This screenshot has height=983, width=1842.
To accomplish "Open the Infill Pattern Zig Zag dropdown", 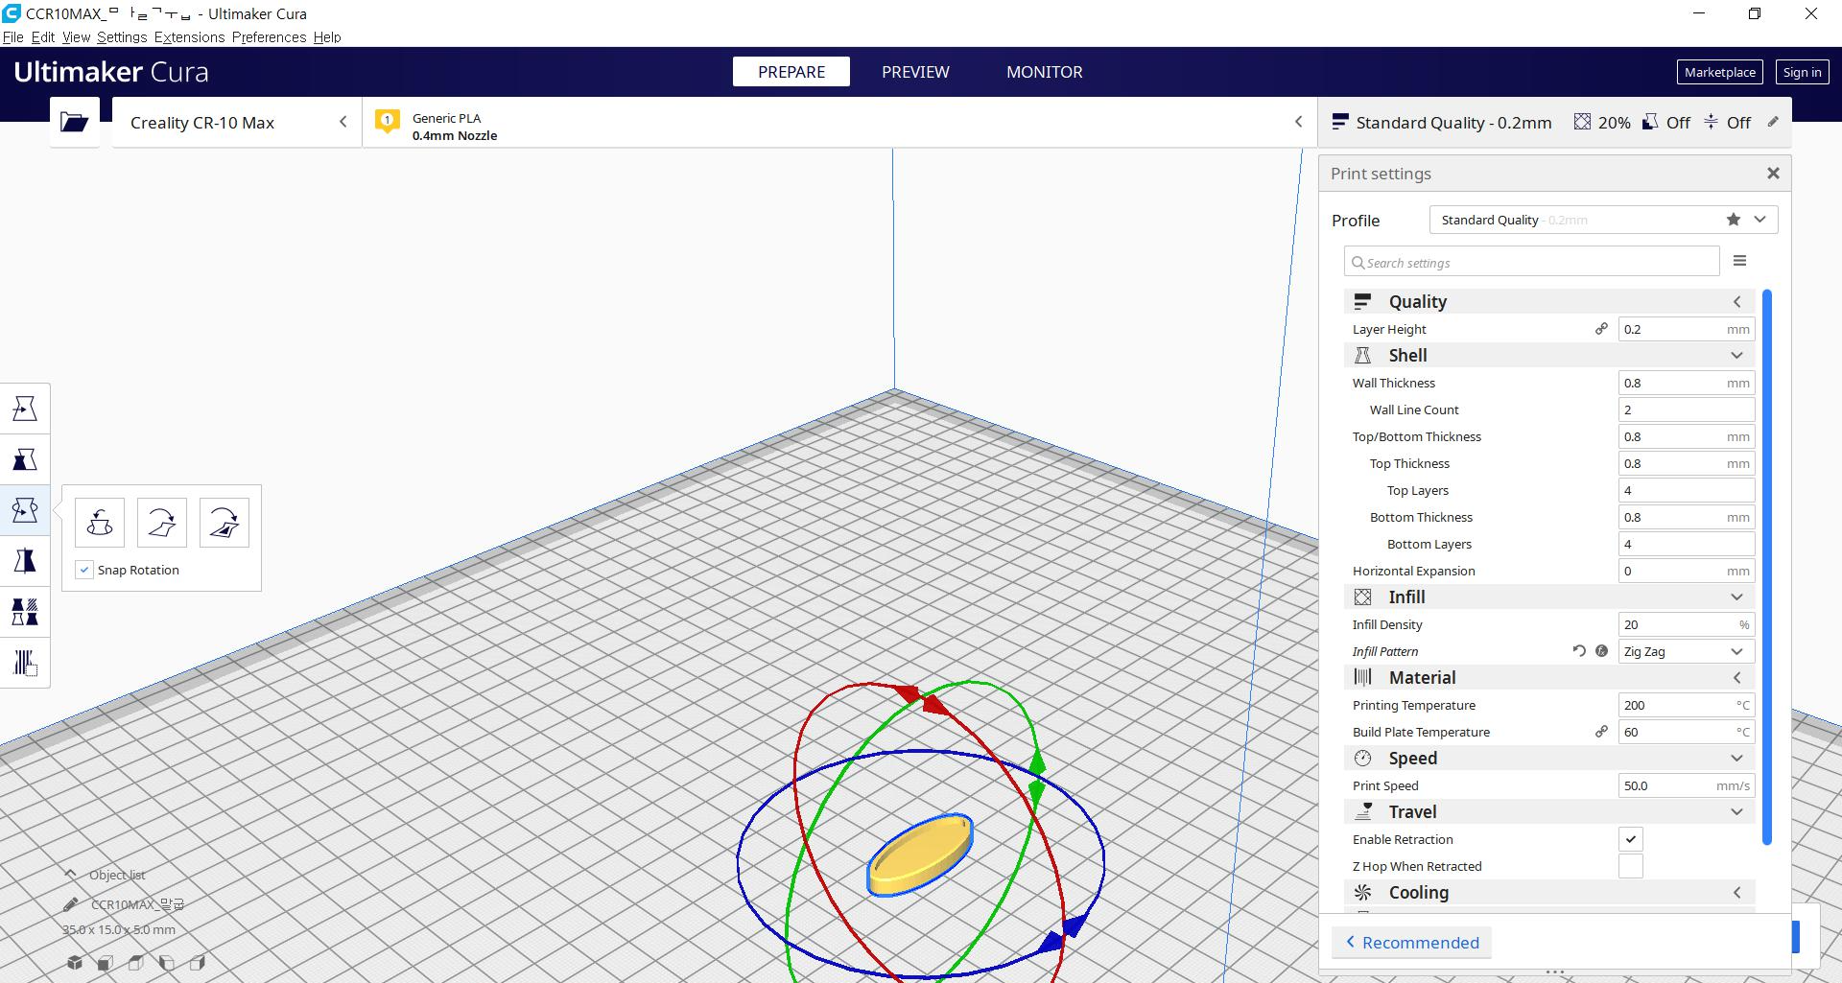I will (x=1687, y=651).
